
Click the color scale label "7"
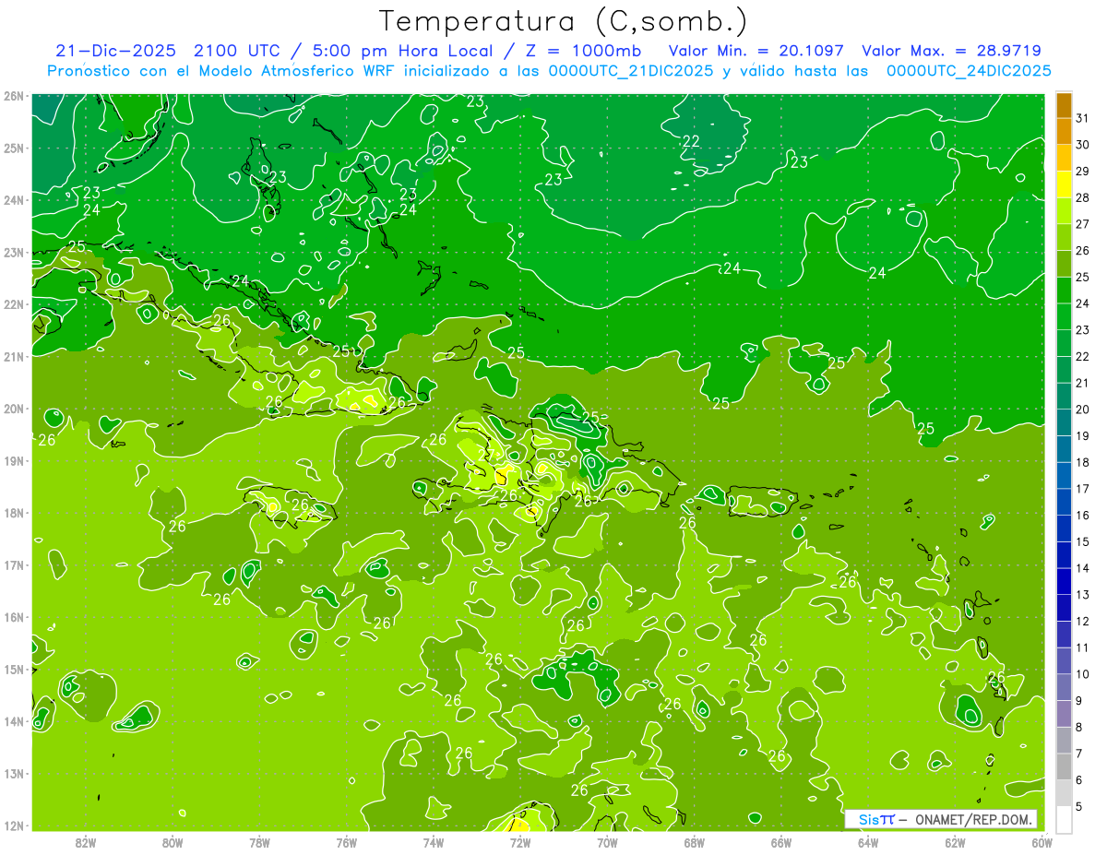tap(1079, 754)
